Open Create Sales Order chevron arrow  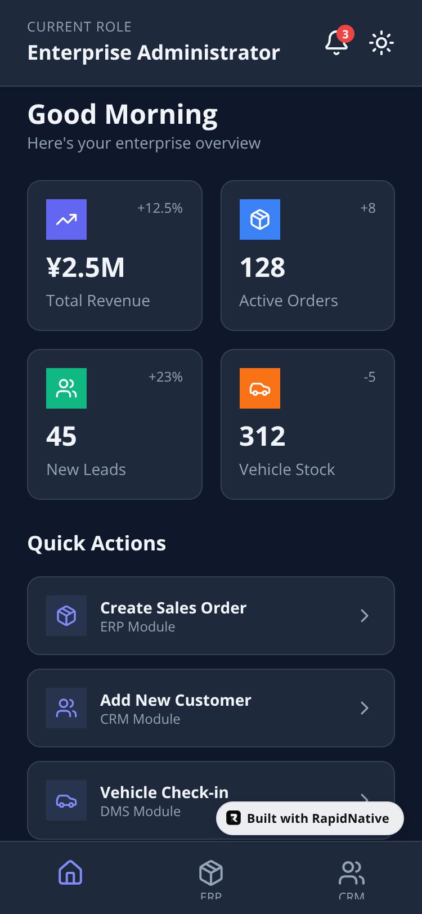click(365, 616)
